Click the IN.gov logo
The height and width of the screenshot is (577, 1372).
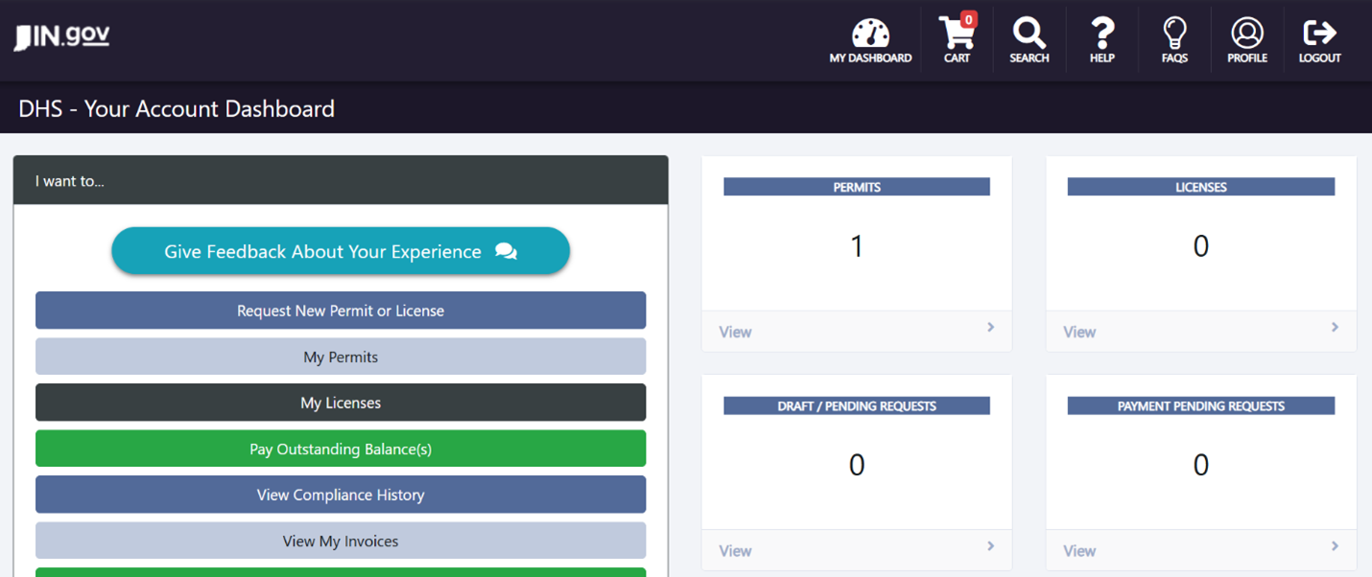pyautogui.click(x=61, y=37)
